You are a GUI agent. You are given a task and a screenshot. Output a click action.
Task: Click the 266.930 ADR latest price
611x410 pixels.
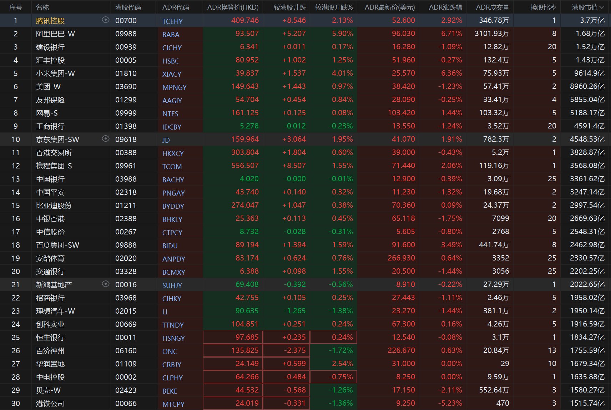click(402, 258)
